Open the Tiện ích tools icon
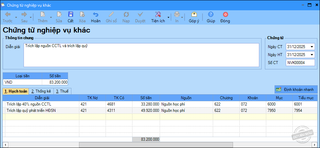 click(x=158, y=15)
